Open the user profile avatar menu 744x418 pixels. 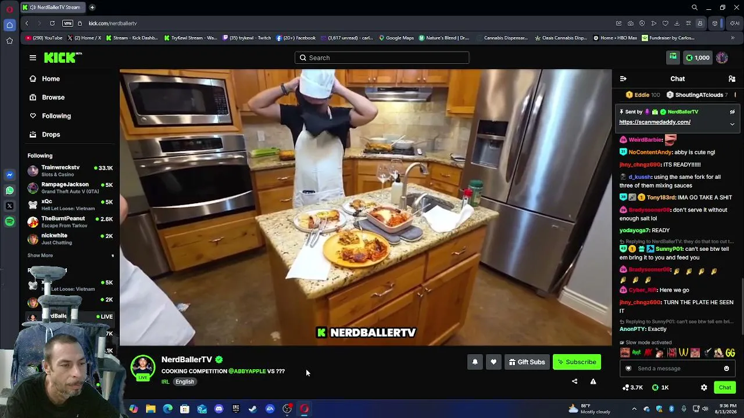coord(722,57)
